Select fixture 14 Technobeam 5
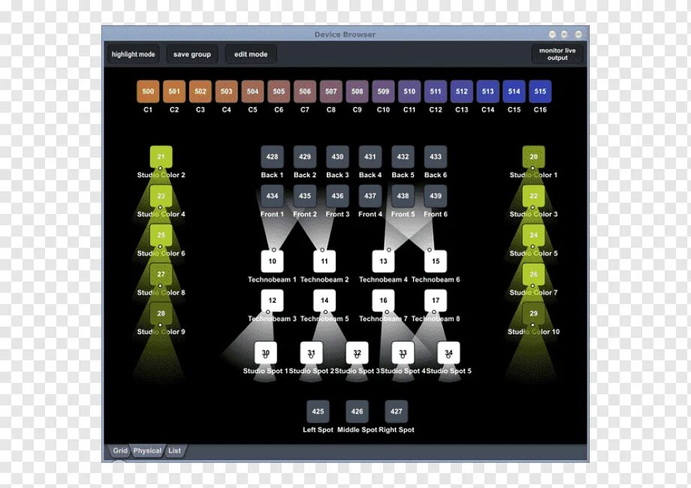The image size is (691, 488). coord(324,300)
